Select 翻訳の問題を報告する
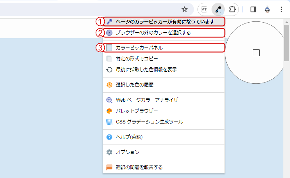This screenshot has height=178, width=290. 164,167
